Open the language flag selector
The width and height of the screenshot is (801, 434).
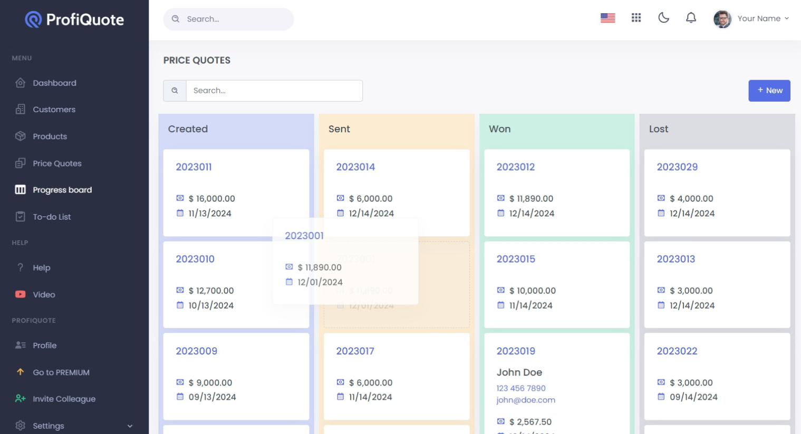pos(607,18)
